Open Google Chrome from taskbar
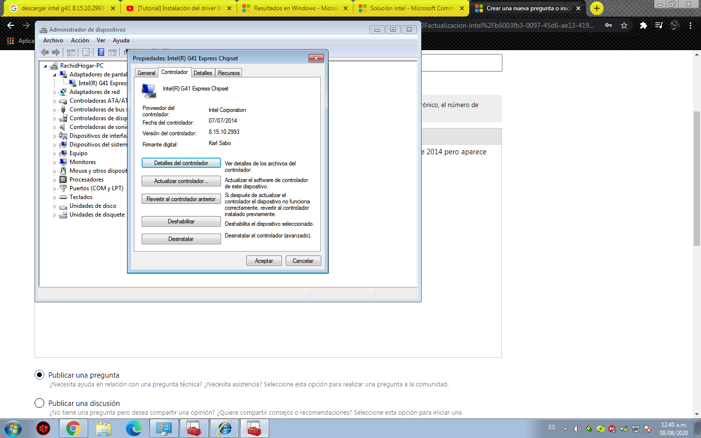The height and width of the screenshot is (438, 701). (73, 429)
